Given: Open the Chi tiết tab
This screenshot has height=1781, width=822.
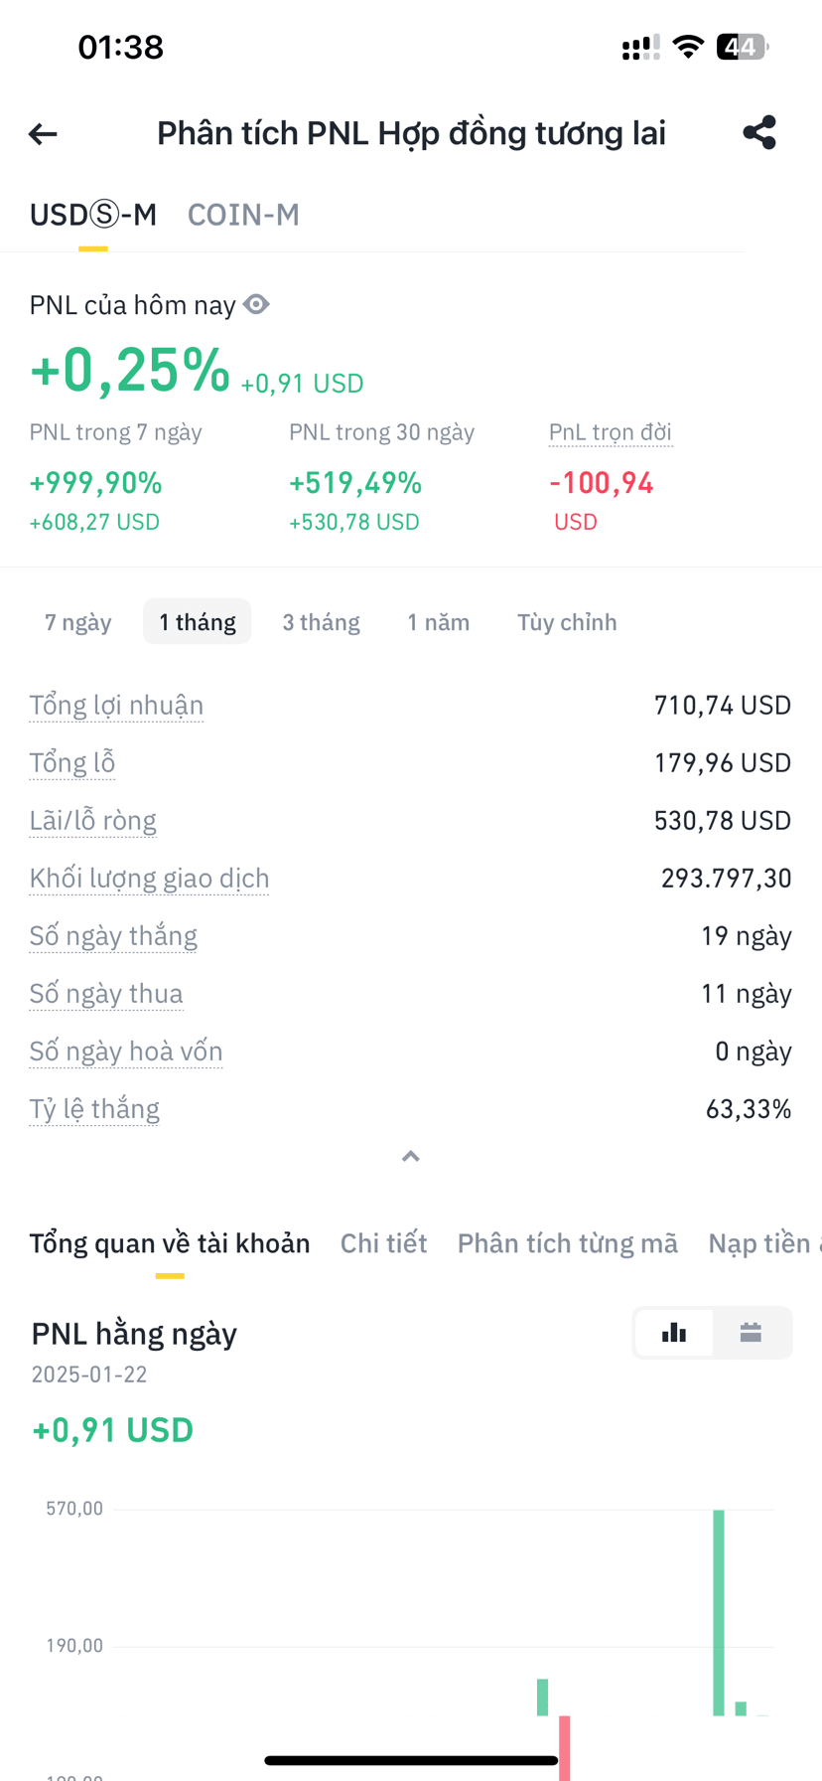Looking at the screenshot, I should point(383,1243).
